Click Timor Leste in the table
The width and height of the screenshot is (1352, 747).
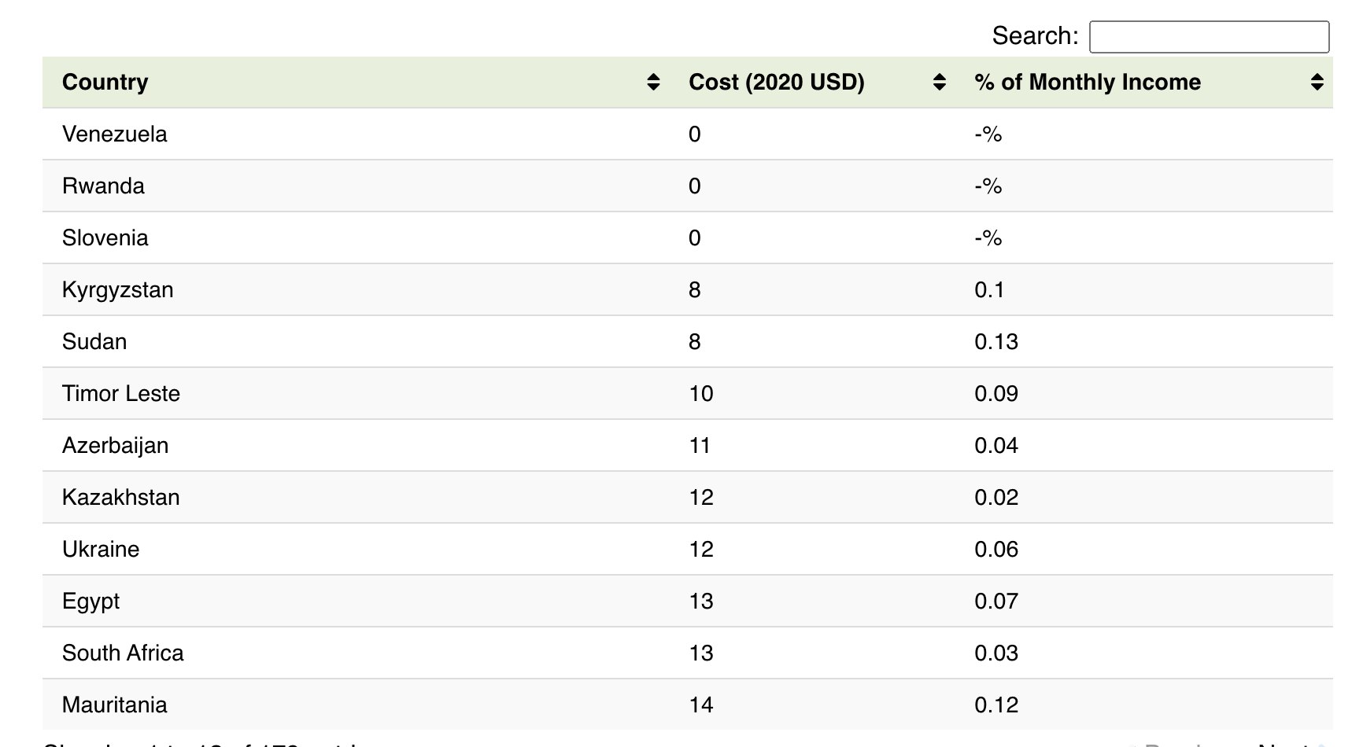(x=121, y=394)
